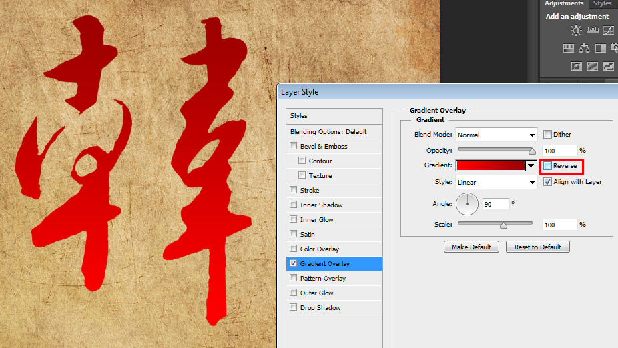
Task: Select Blending Options: Default
Action: (x=334, y=131)
